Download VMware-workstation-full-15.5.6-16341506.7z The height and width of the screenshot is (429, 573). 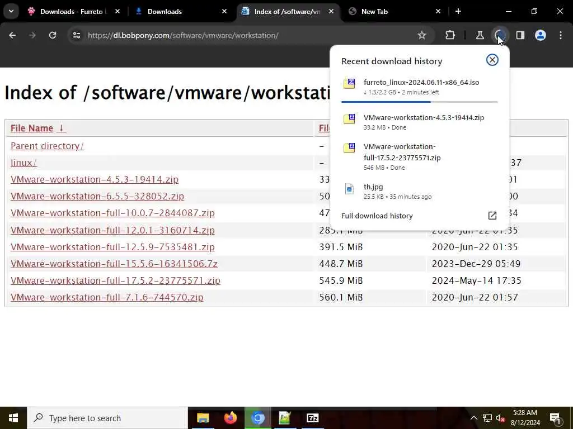click(114, 264)
